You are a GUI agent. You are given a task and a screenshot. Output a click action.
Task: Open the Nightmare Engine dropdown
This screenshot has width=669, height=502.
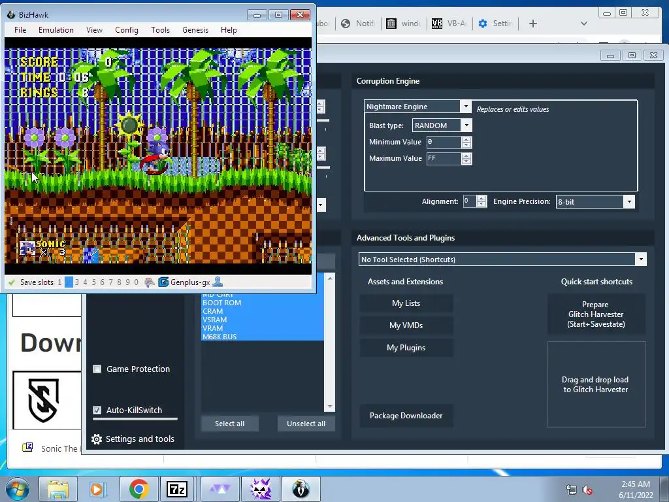point(465,107)
